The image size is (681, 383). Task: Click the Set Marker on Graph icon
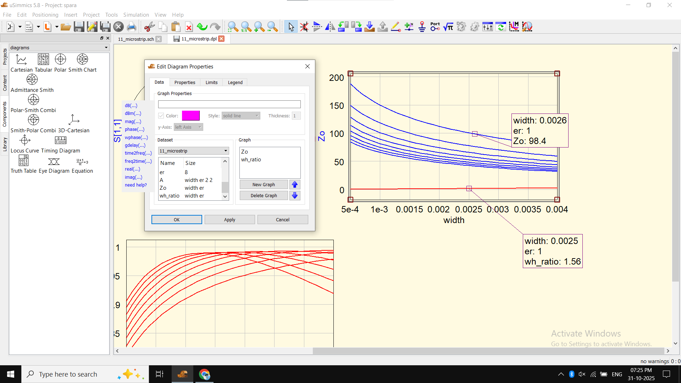tap(514, 27)
